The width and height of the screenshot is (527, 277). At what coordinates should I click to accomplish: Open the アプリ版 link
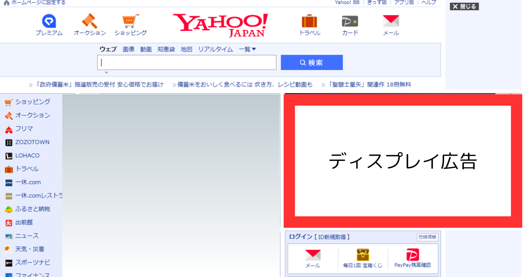(404, 2)
